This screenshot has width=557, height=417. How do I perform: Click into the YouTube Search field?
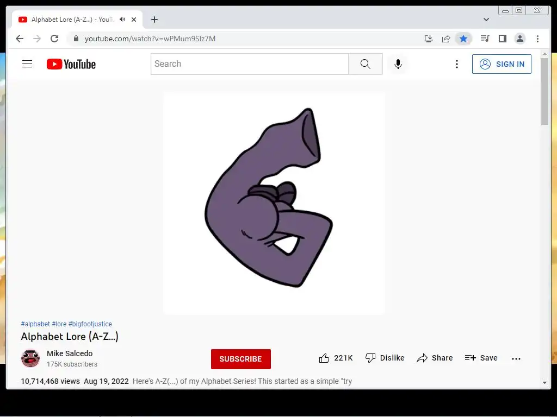(249, 64)
